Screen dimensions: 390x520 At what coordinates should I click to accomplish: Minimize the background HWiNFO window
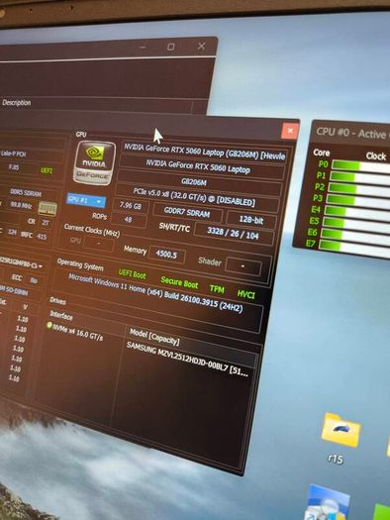tap(143, 48)
